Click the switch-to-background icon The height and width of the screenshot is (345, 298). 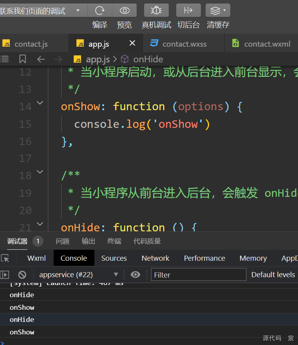coord(188,10)
